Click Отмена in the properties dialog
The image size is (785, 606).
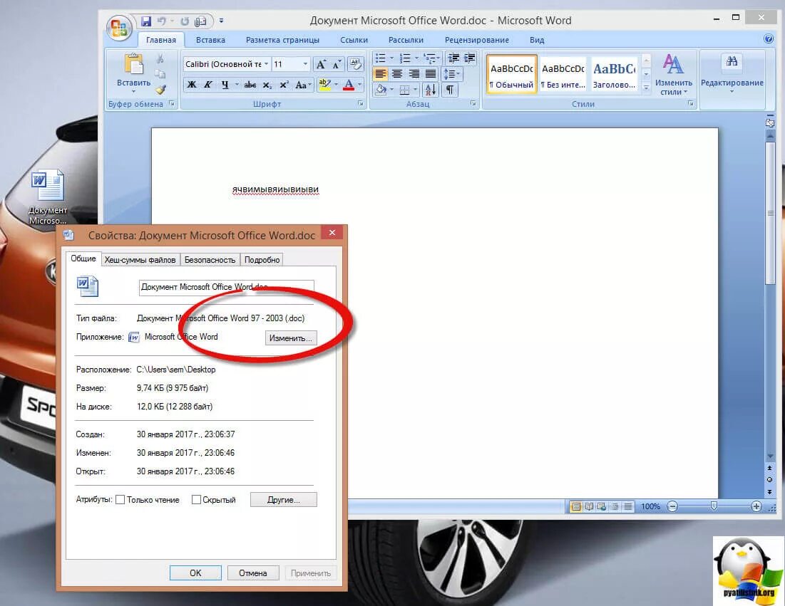tap(253, 573)
